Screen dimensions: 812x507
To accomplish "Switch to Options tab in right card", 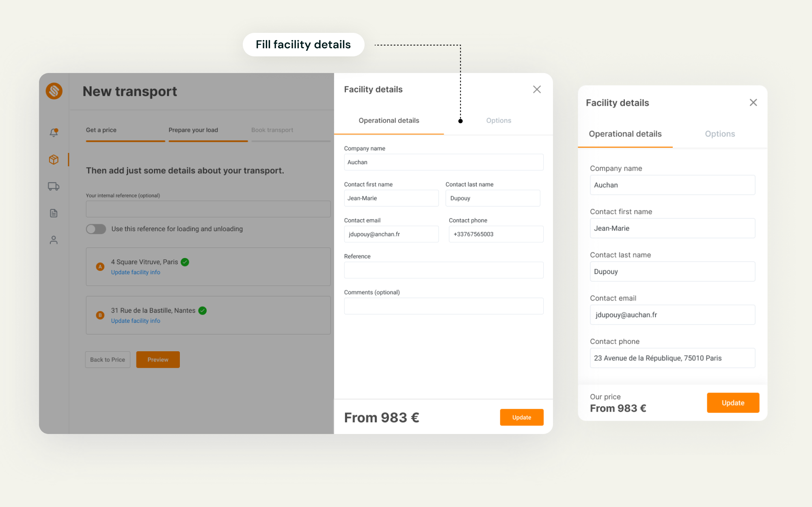I will pos(720,134).
